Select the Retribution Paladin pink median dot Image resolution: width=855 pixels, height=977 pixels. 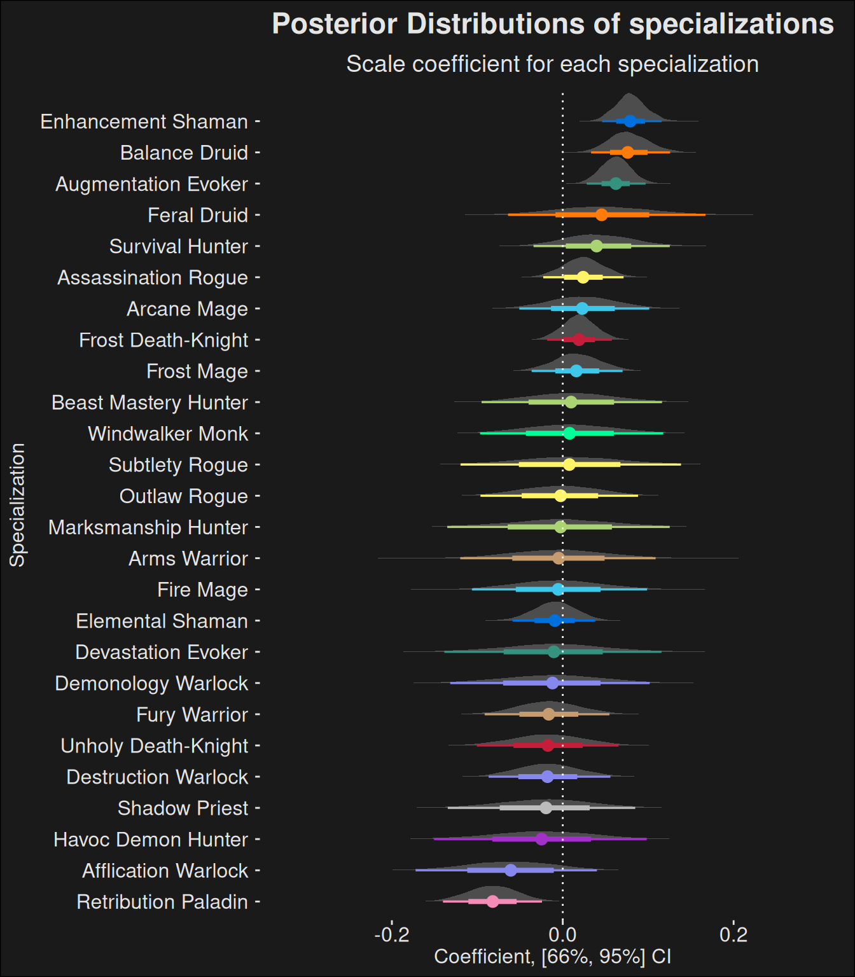(492, 901)
